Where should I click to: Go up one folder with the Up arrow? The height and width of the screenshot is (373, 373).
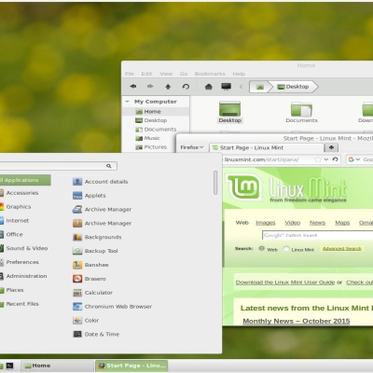168,87
